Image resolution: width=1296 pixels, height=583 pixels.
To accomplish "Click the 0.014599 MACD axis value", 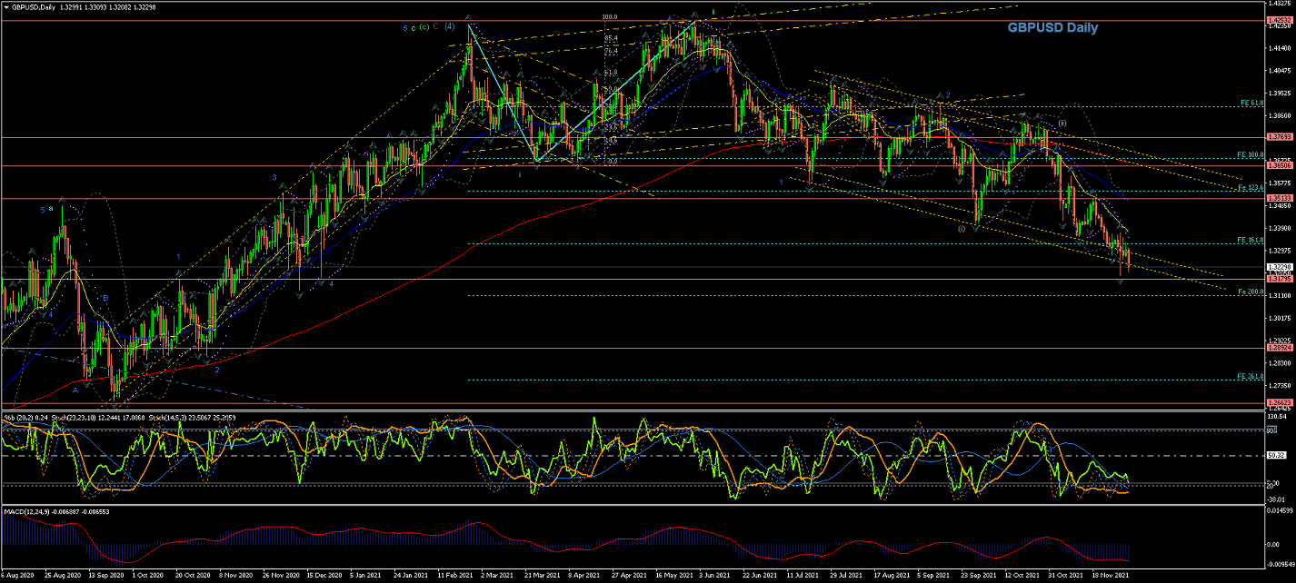I will pyautogui.click(x=1279, y=511).
